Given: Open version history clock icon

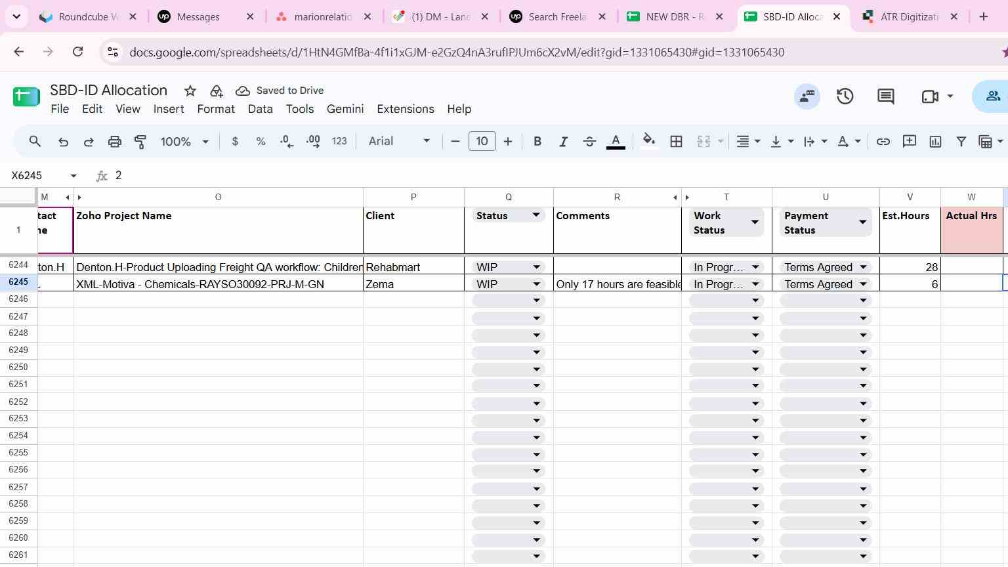Looking at the screenshot, I should [x=845, y=96].
